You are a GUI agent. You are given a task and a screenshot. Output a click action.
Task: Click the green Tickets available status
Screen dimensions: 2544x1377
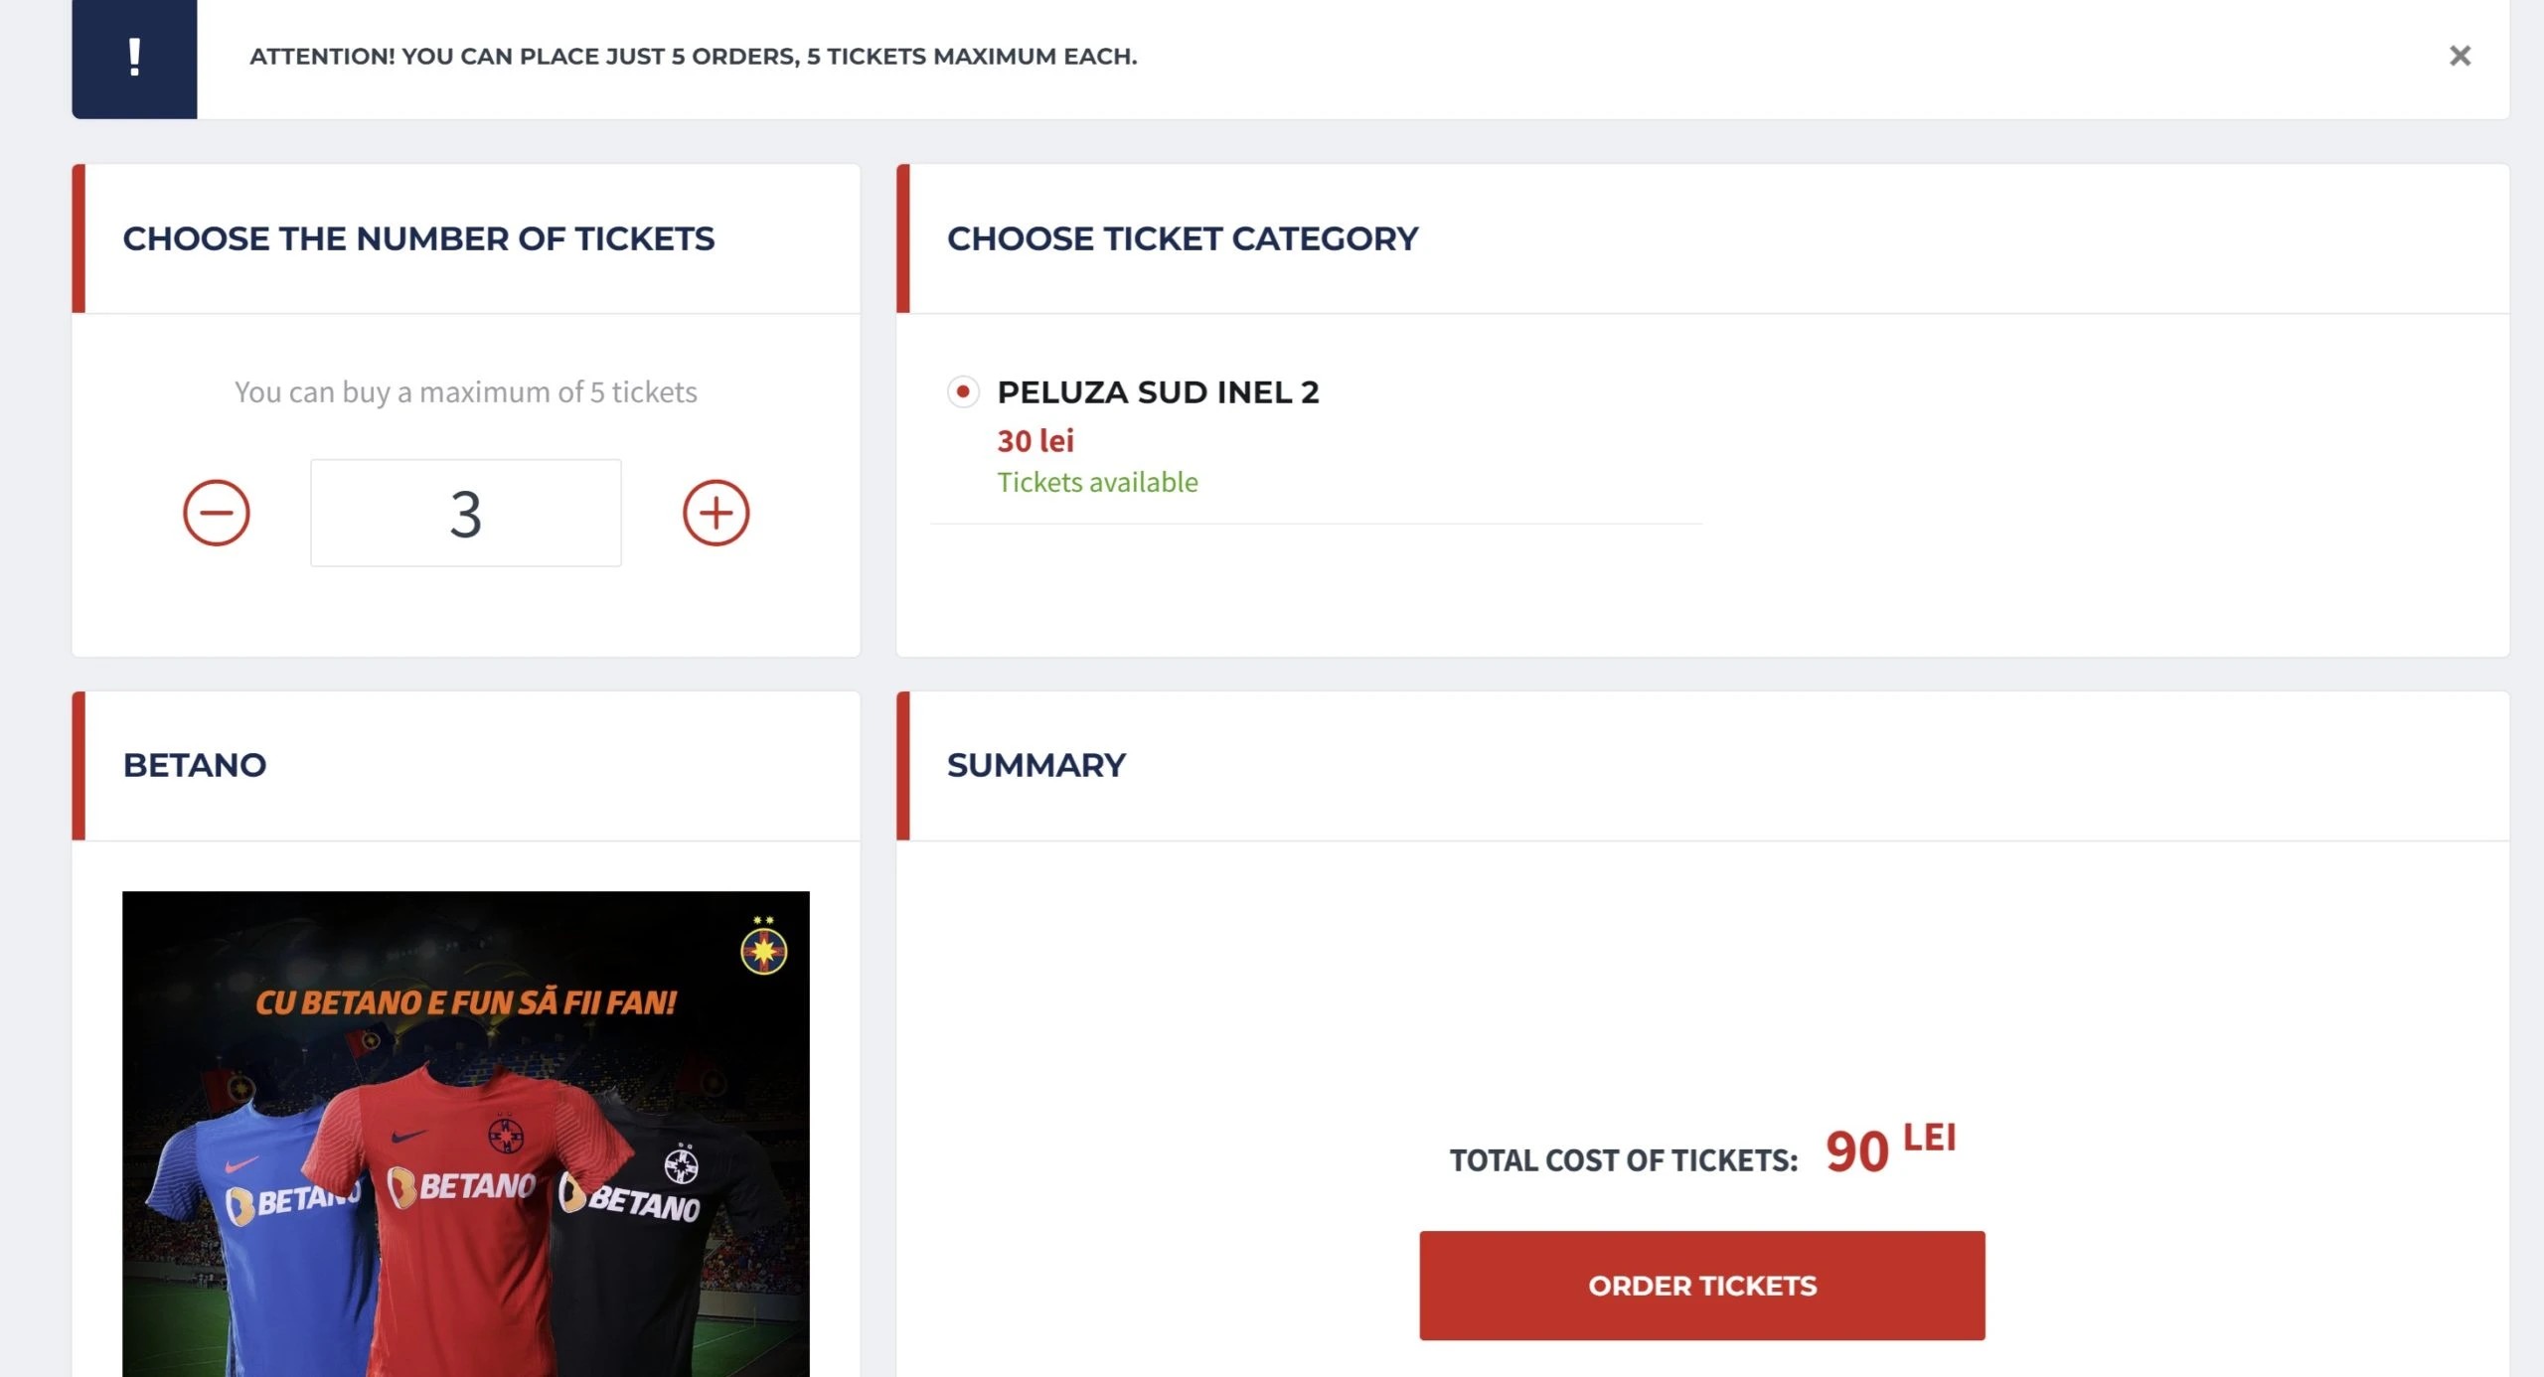1097,482
